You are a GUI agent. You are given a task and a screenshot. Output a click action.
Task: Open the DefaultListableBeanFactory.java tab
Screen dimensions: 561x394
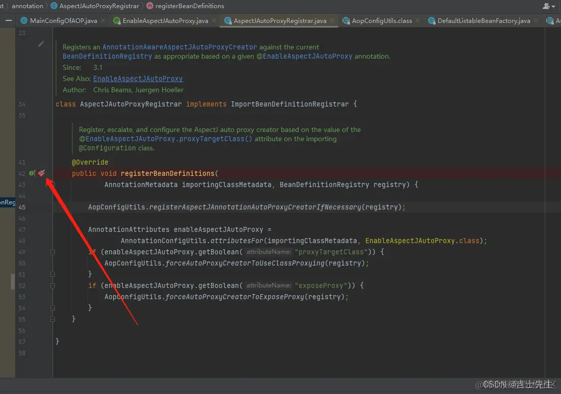484,21
